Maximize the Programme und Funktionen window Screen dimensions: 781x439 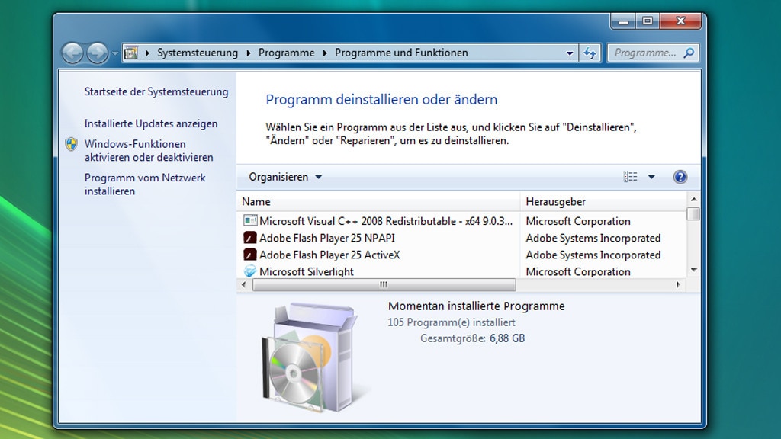pyautogui.click(x=648, y=21)
